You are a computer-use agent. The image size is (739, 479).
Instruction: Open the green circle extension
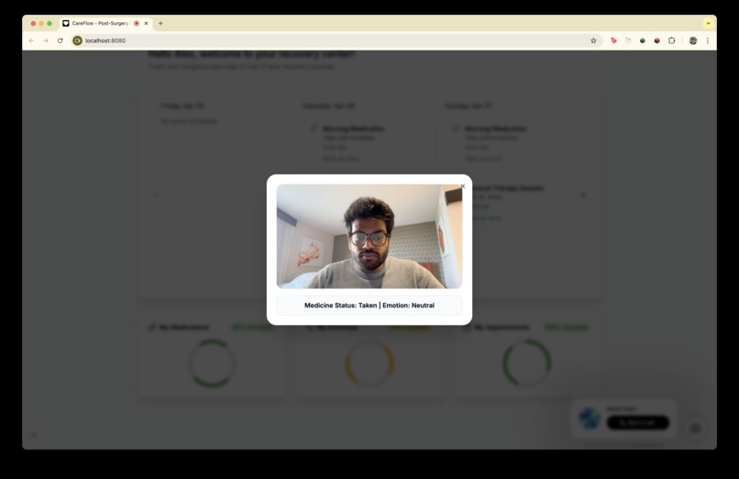pyautogui.click(x=643, y=40)
